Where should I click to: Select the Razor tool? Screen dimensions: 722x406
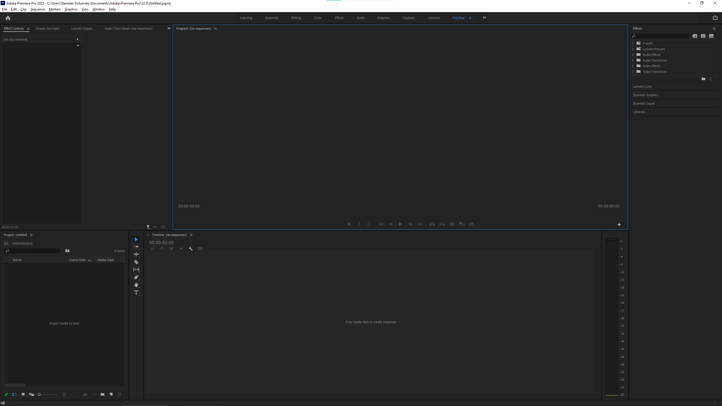coord(136,262)
